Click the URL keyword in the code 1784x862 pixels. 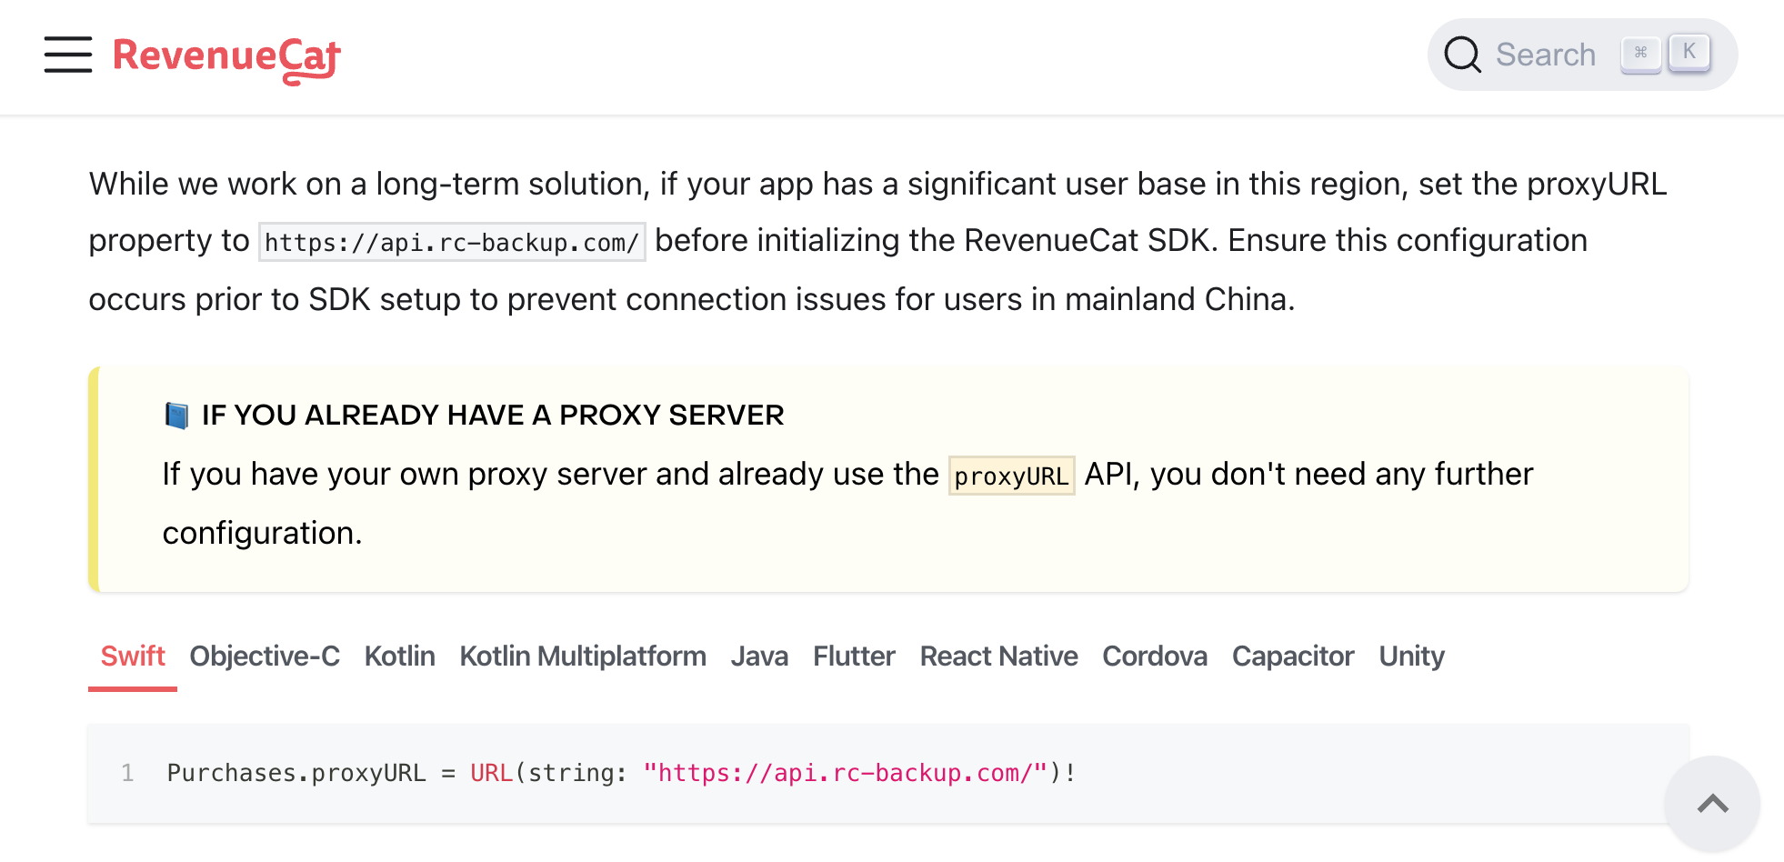[x=491, y=773]
